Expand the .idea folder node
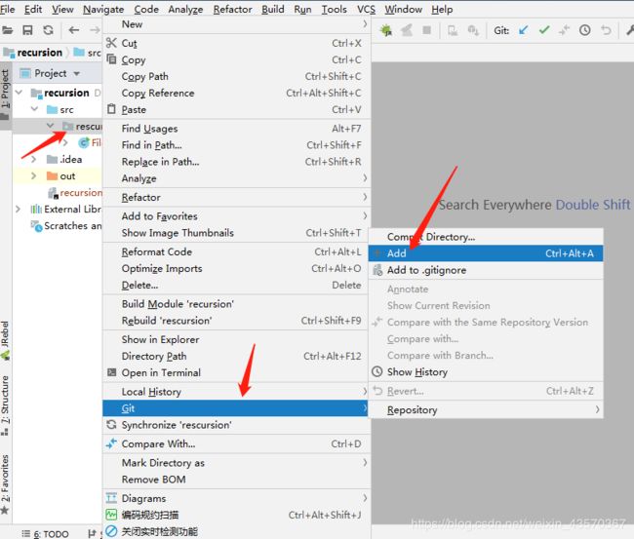 pos(34,159)
